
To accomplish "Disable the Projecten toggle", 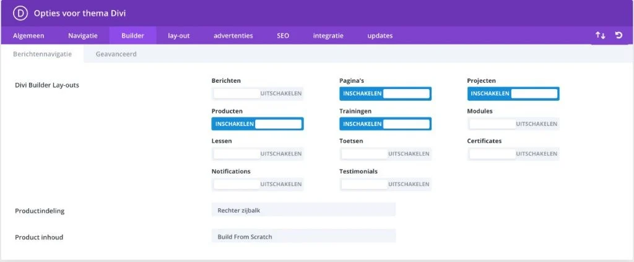I will [513, 94].
